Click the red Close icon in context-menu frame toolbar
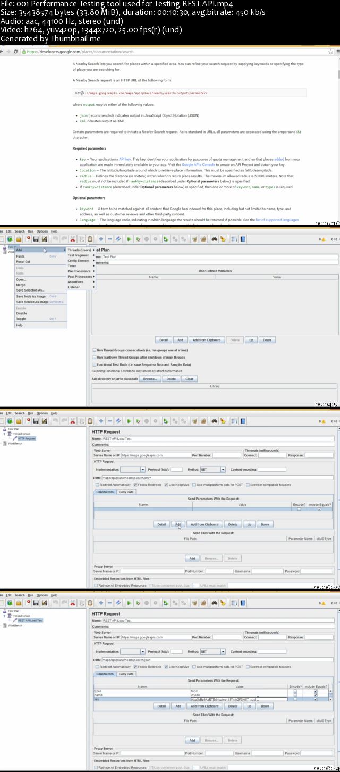Screen dimensions: 340x772 [28, 239]
